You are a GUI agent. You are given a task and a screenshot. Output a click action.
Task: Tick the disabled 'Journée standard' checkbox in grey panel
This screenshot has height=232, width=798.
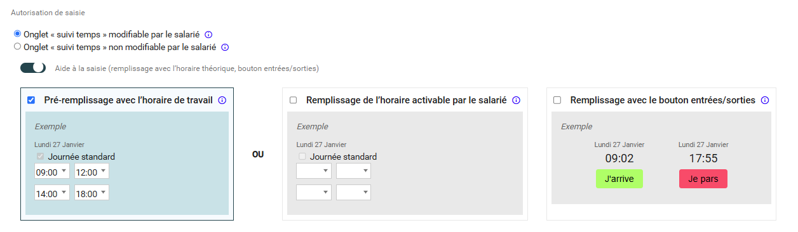tap(302, 157)
